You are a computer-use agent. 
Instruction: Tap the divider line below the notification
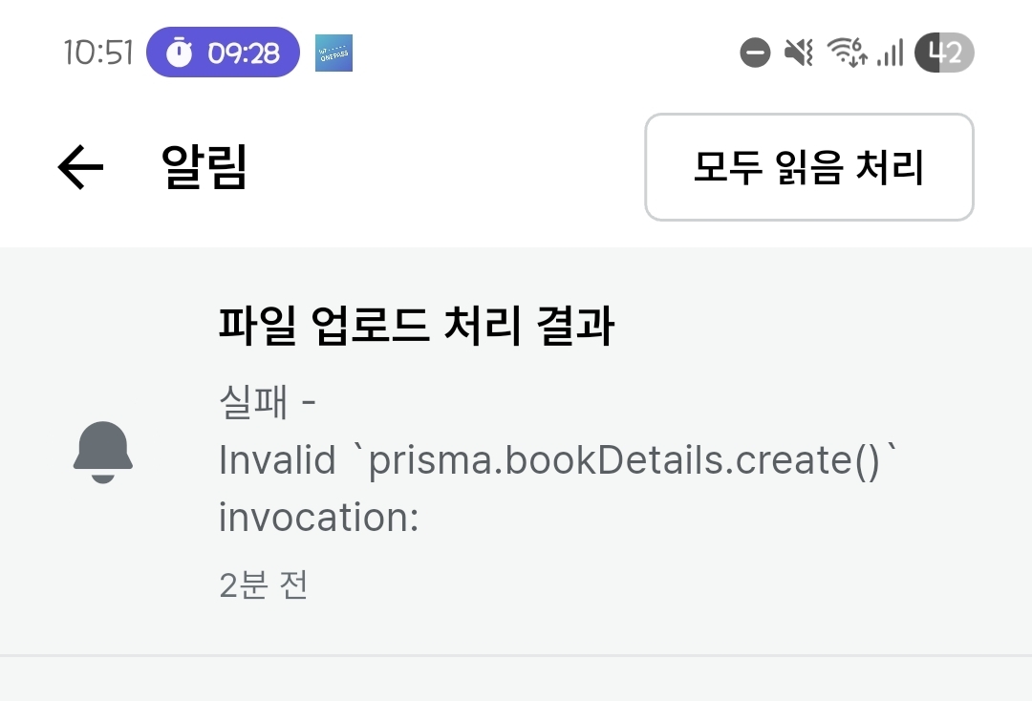pos(516,655)
